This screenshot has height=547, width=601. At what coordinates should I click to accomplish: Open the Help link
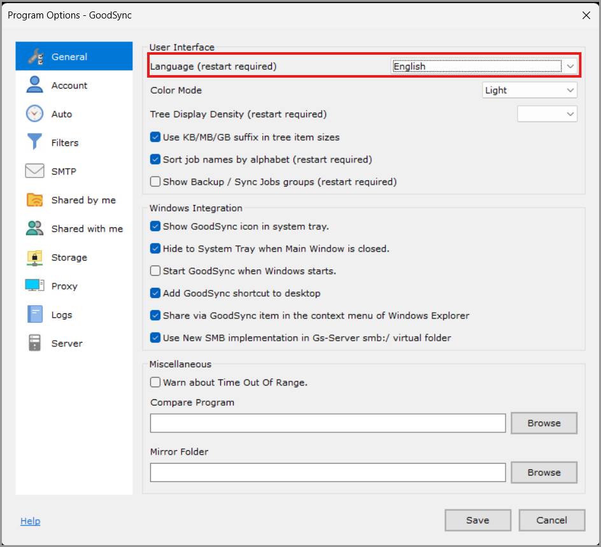point(31,521)
